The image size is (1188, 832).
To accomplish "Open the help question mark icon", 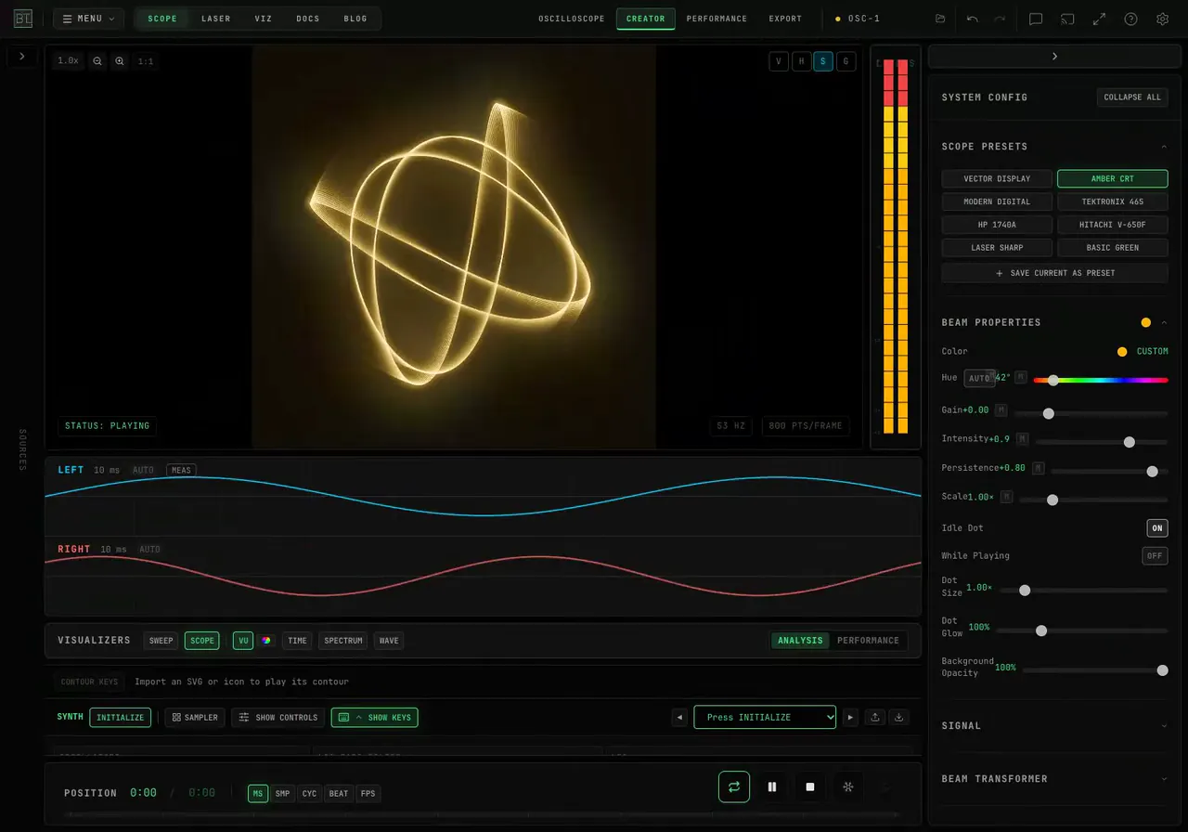I will click(1130, 19).
